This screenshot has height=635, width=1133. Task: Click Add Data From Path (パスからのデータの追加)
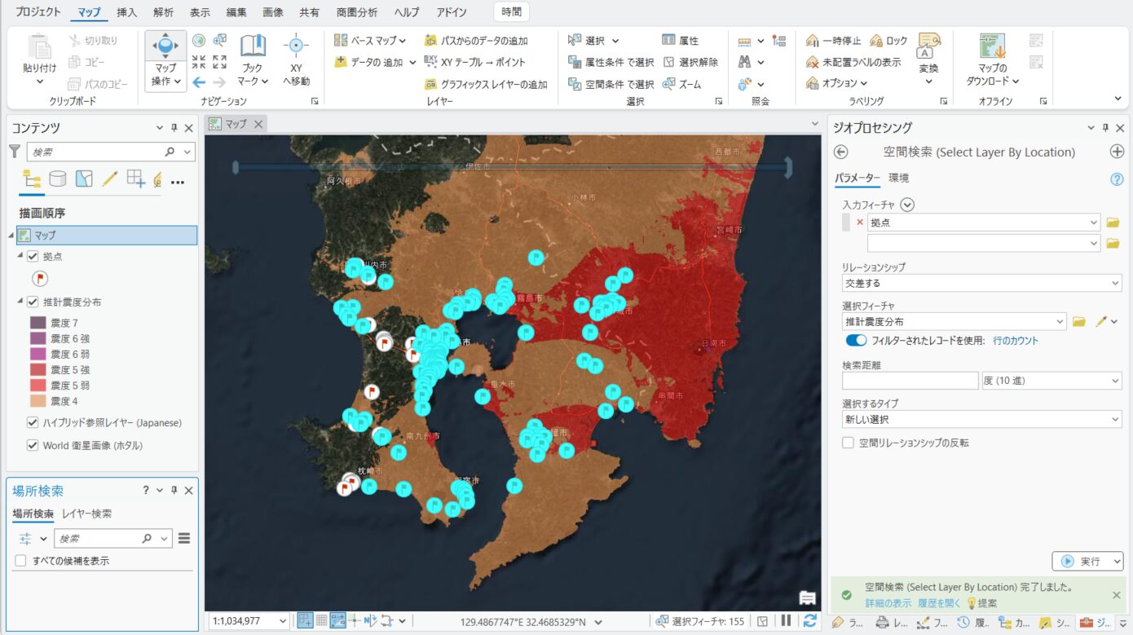click(476, 40)
